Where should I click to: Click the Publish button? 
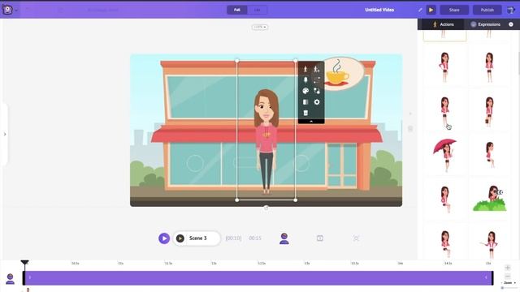tap(487, 10)
